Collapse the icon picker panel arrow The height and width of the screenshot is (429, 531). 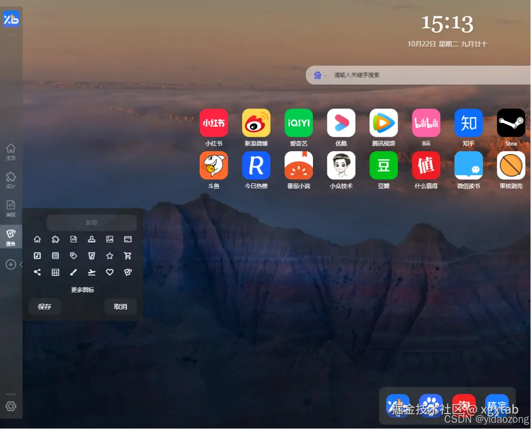pyautogui.click(x=22, y=264)
